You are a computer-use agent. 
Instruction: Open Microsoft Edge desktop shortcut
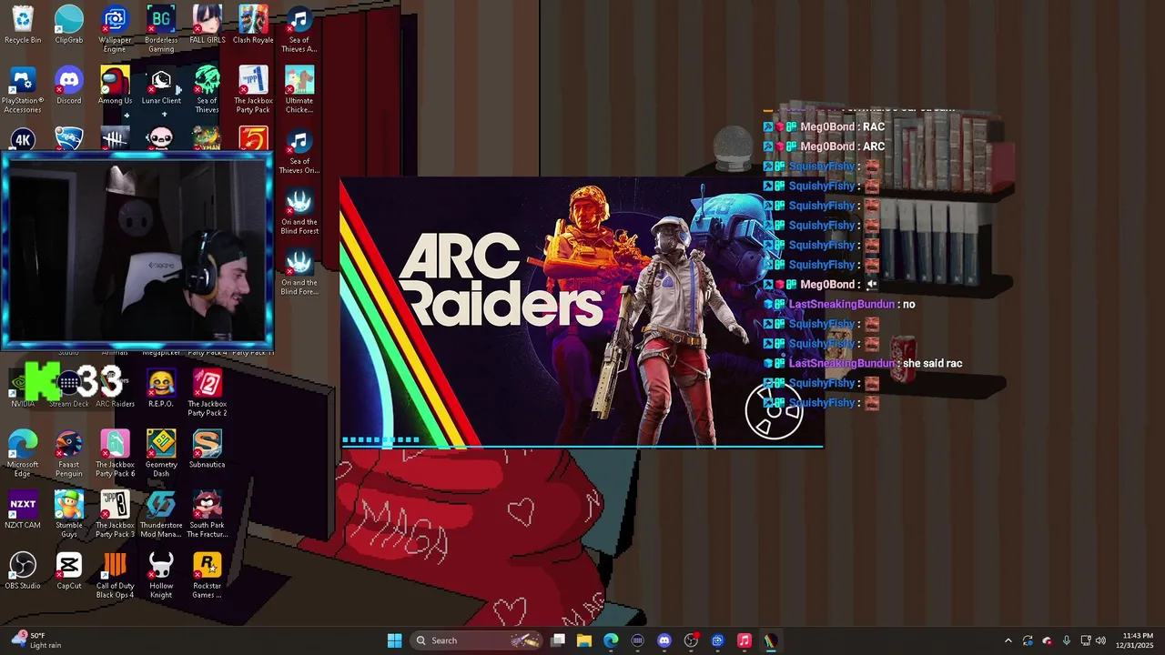coord(23,455)
